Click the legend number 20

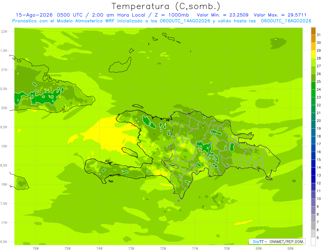click(x=319, y=121)
